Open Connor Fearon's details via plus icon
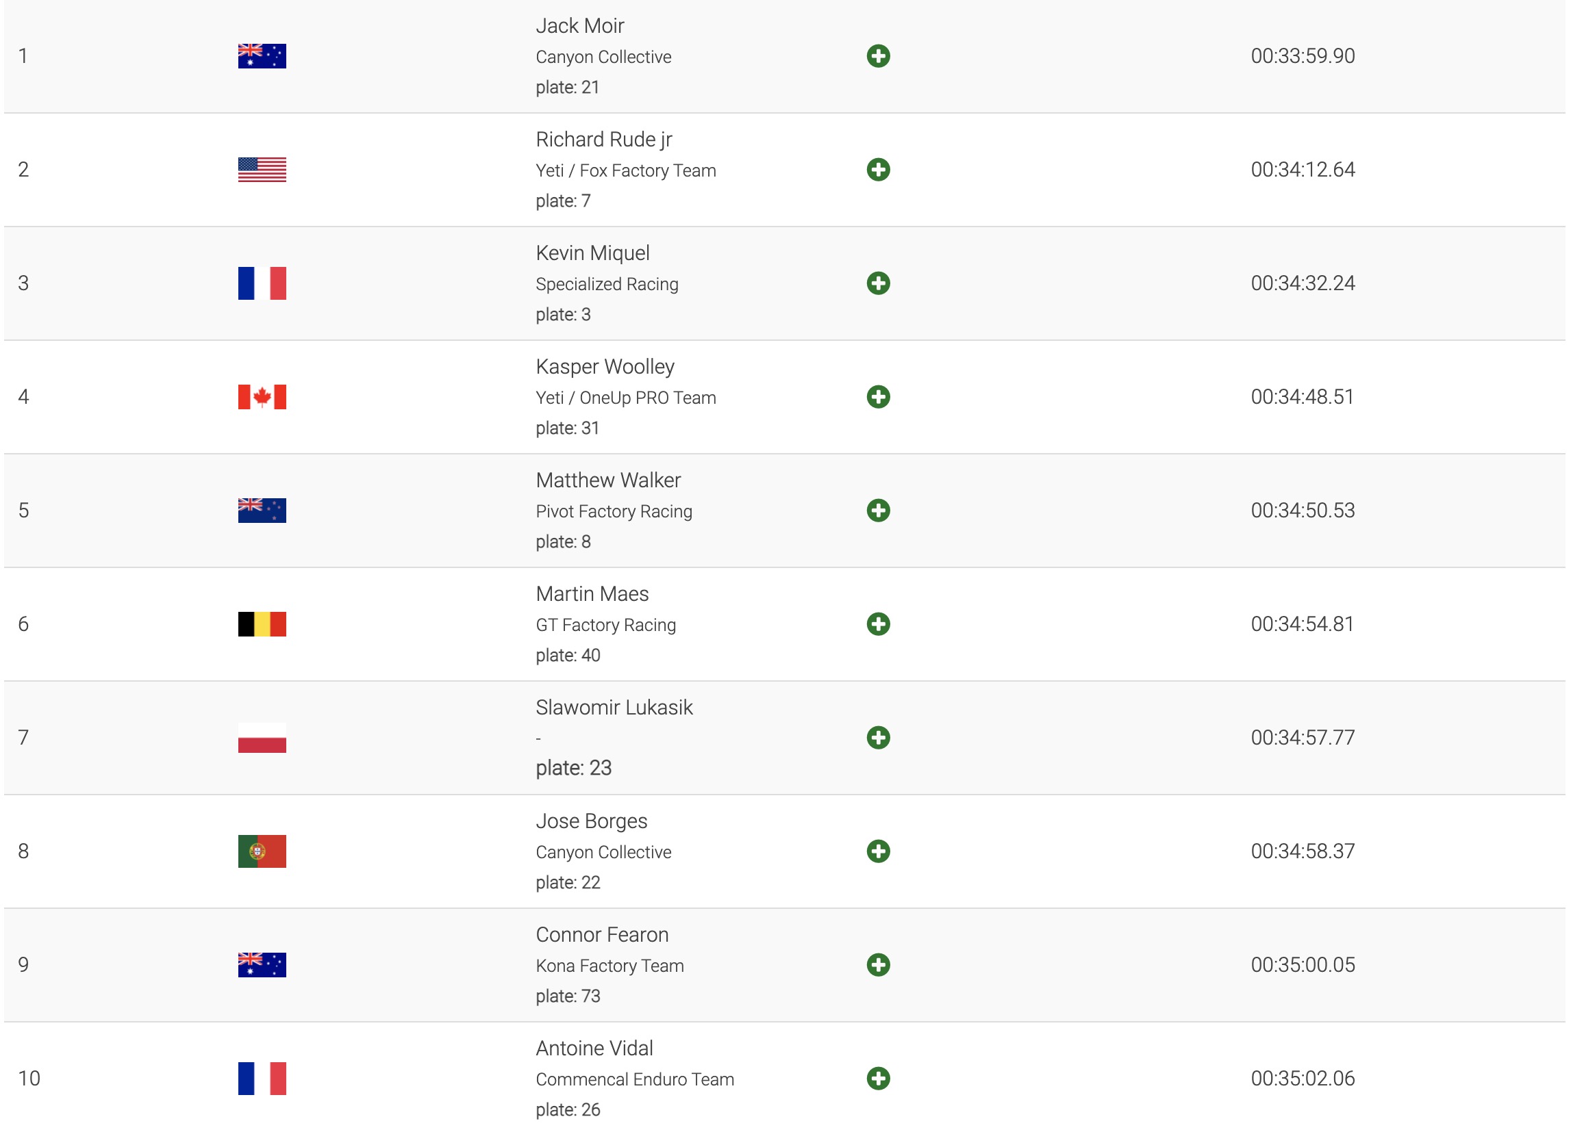Image resolution: width=1571 pixels, height=1132 pixels. 879,964
